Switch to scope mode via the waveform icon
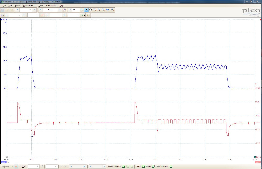262x169 pixels. [3, 10]
